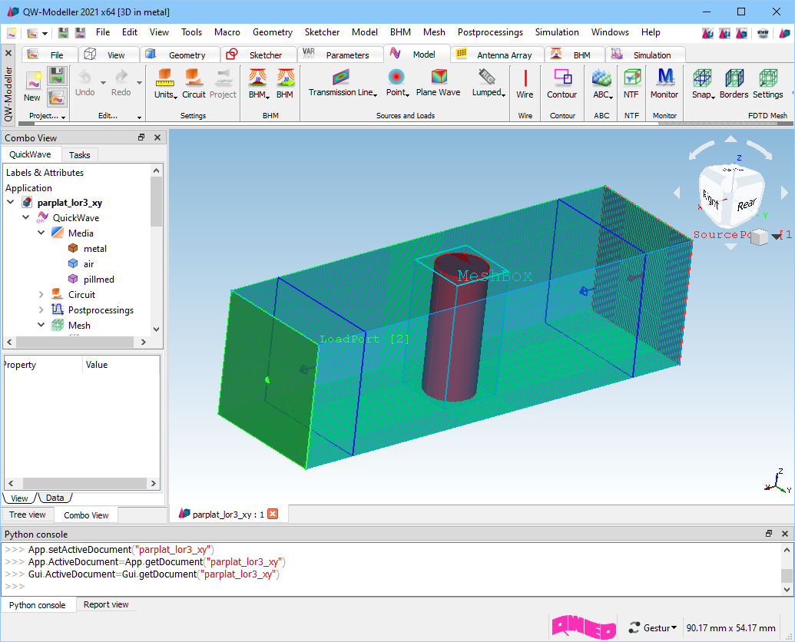Image resolution: width=795 pixels, height=642 pixels.
Task: Collapse the QuickWave tree node
Action: pyautogui.click(x=26, y=217)
